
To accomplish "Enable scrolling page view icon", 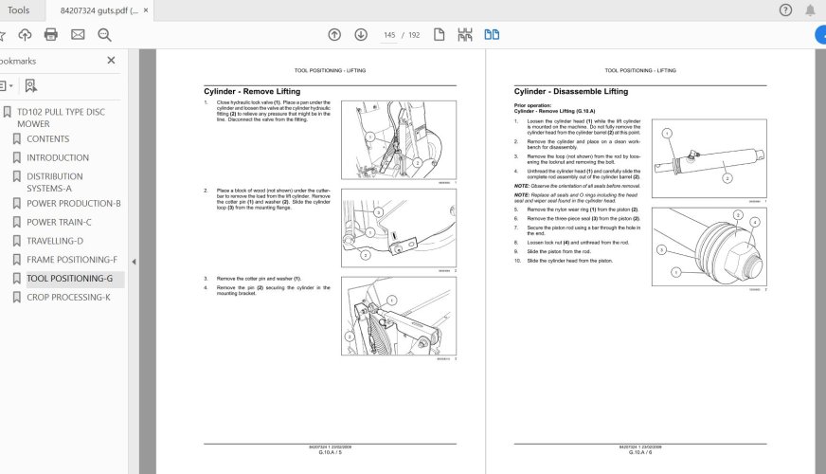I will (465, 35).
